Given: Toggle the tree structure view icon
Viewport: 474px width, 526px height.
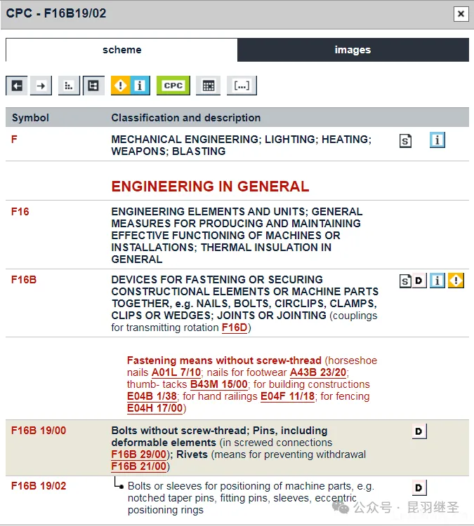Looking at the screenshot, I should pos(93,86).
